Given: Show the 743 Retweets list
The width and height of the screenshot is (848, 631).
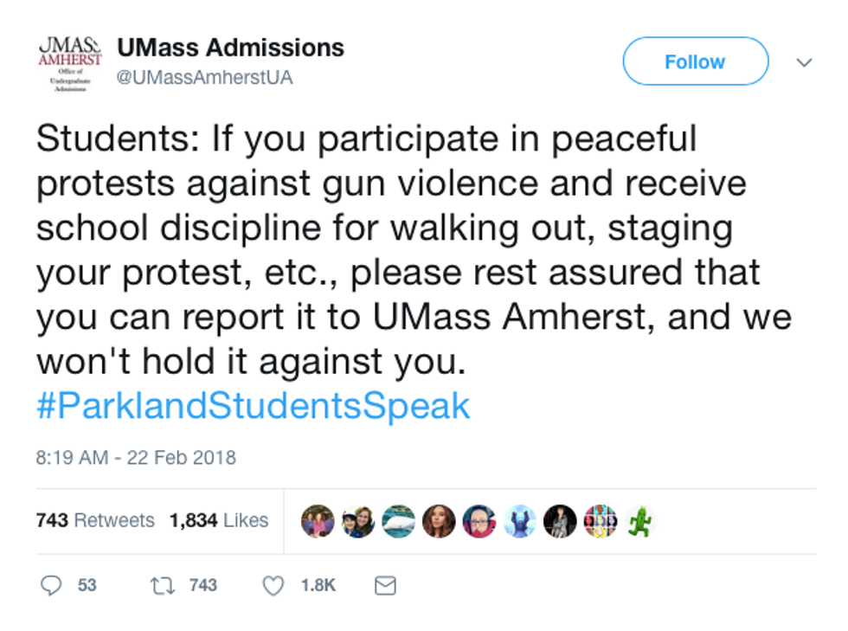Looking at the screenshot, I should tap(95, 520).
